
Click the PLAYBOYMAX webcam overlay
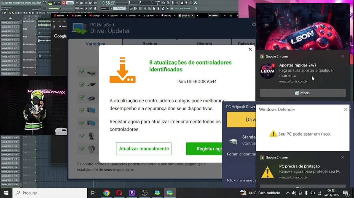[33, 105]
